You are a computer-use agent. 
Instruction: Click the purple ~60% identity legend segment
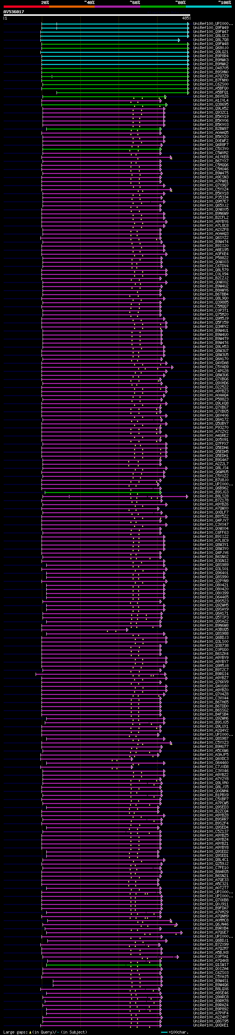pyautogui.click(x=117, y=7)
